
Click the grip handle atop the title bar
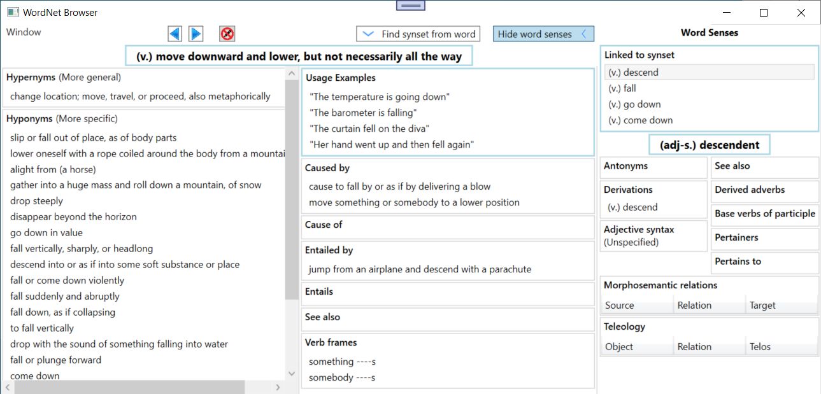tap(411, 5)
